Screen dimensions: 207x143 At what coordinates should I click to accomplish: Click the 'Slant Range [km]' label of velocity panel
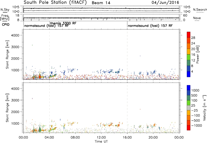(7, 108)
